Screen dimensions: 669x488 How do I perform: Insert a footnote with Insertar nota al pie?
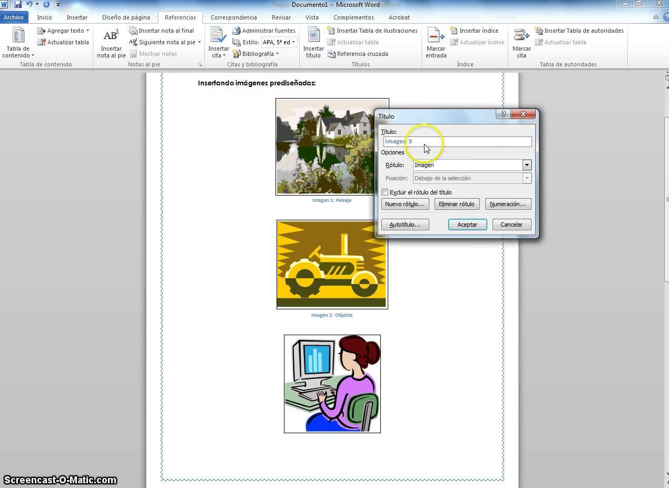[111, 43]
